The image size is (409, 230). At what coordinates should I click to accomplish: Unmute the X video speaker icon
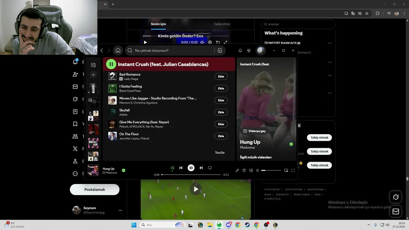click(x=202, y=42)
